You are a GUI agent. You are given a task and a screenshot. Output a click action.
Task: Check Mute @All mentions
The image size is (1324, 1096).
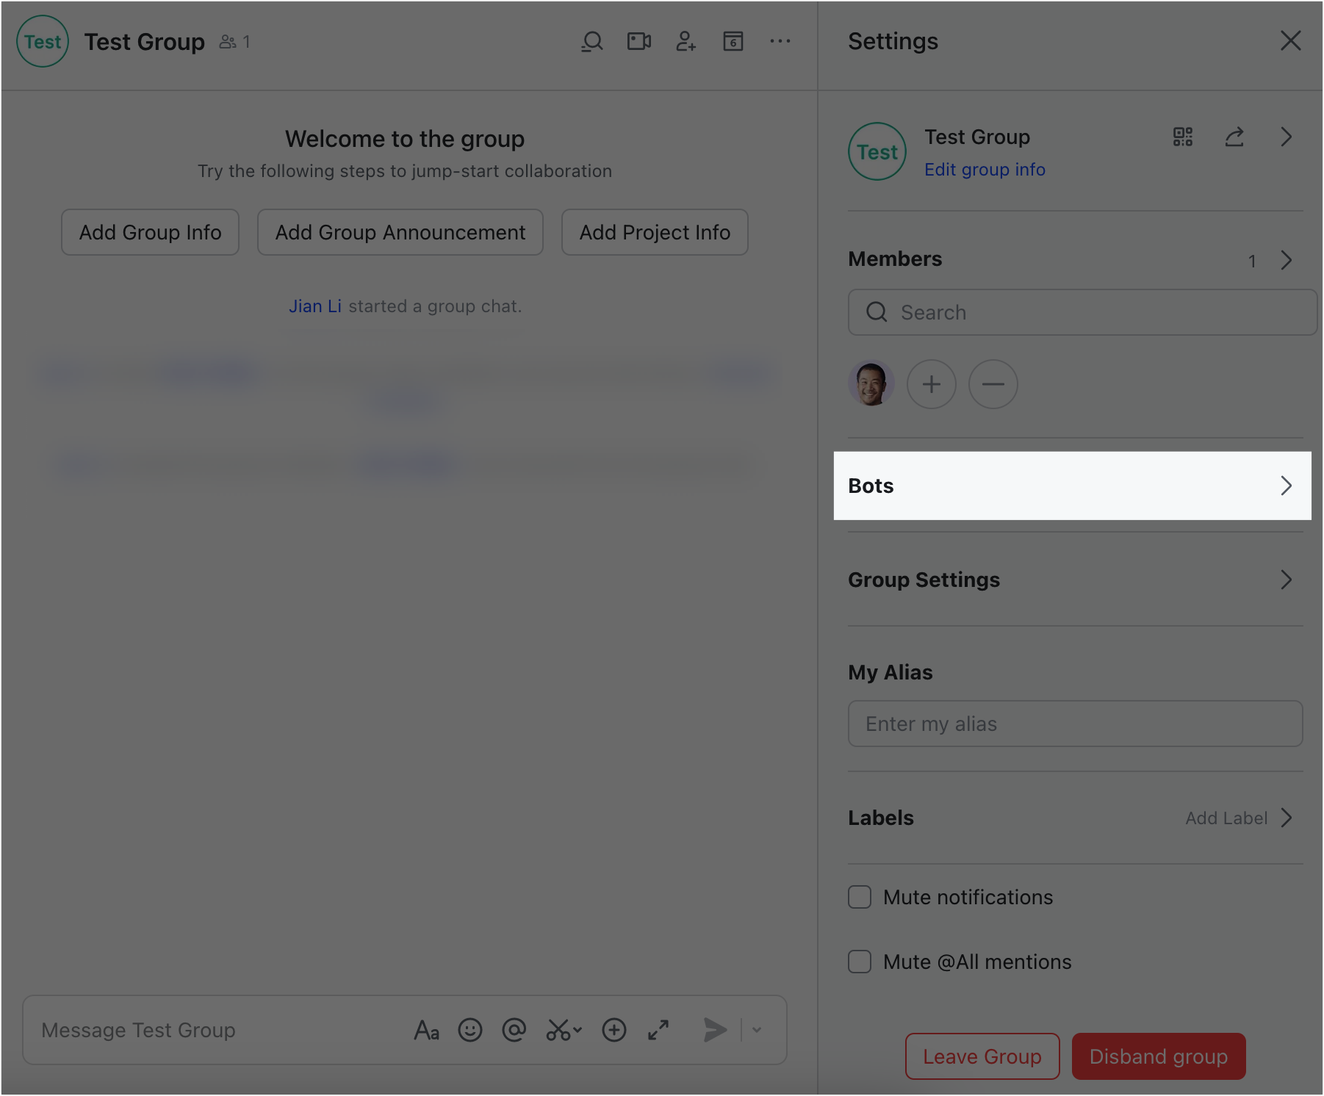coord(859,962)
